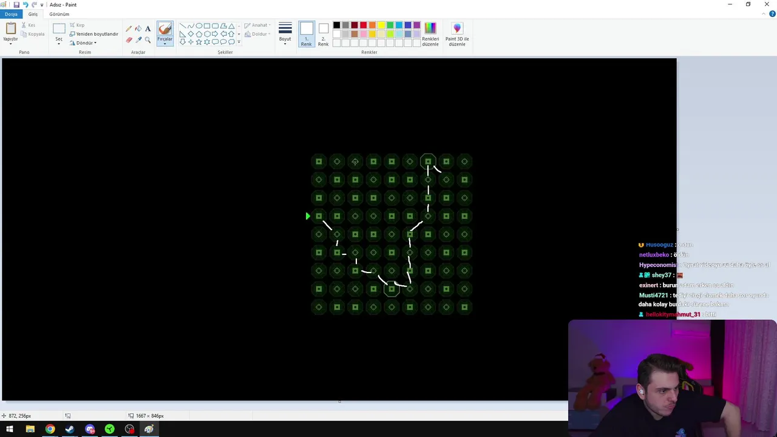Select the Color picker eyedropper tool
The height and width of the screenshot is (437, 777).
point(138,40)
